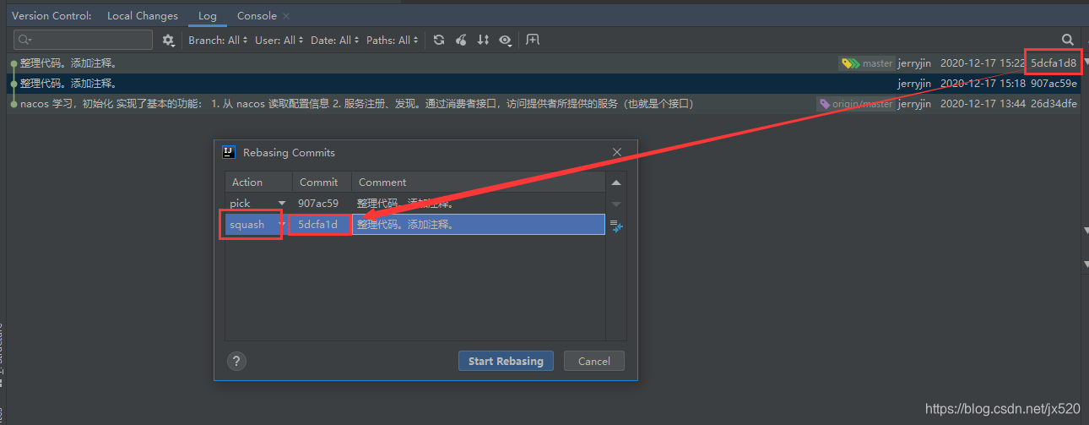Image resolution: width=1089 pixels, height=425 pixels.
Task: Open the IntelliSort arrows icon
Action: tap(483, 40)
